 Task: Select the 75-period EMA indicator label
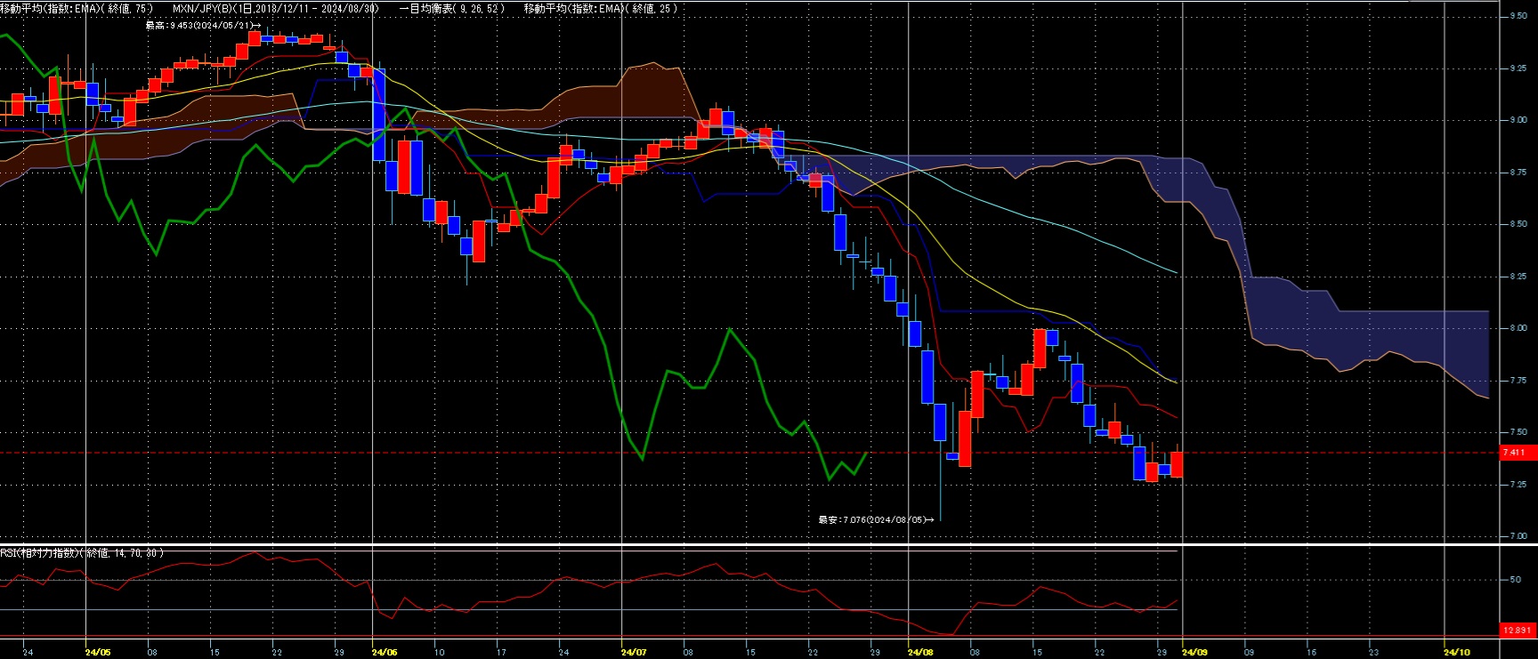77,8
